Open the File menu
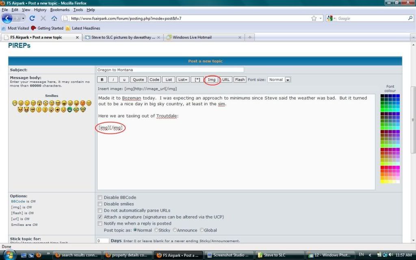The image size is (416, 260). coord(5,10)
